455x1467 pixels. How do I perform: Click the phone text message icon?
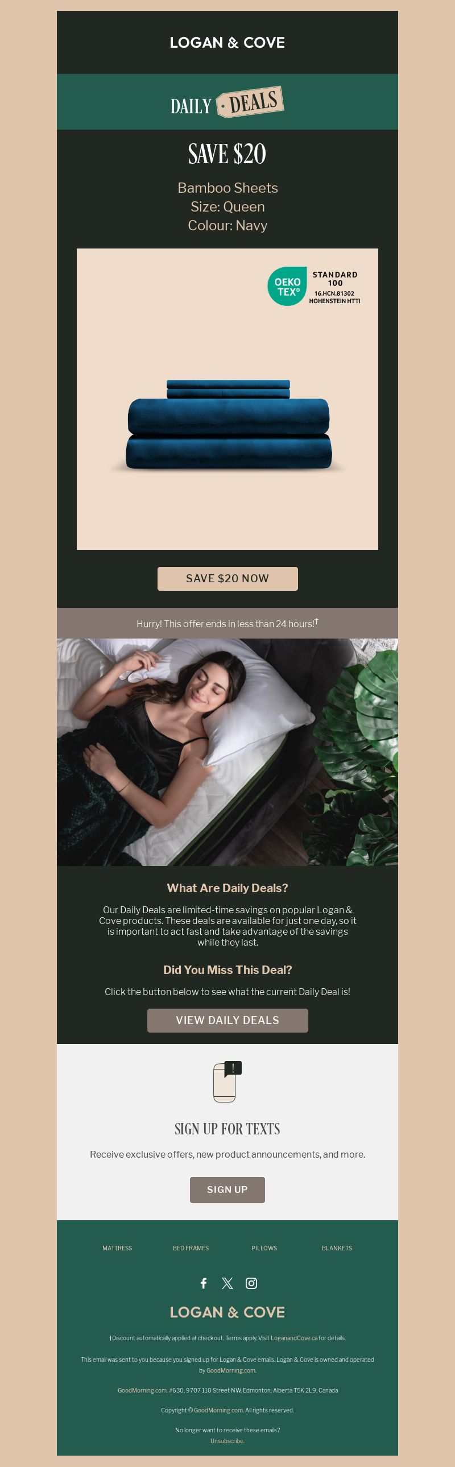pos(227,1081)
